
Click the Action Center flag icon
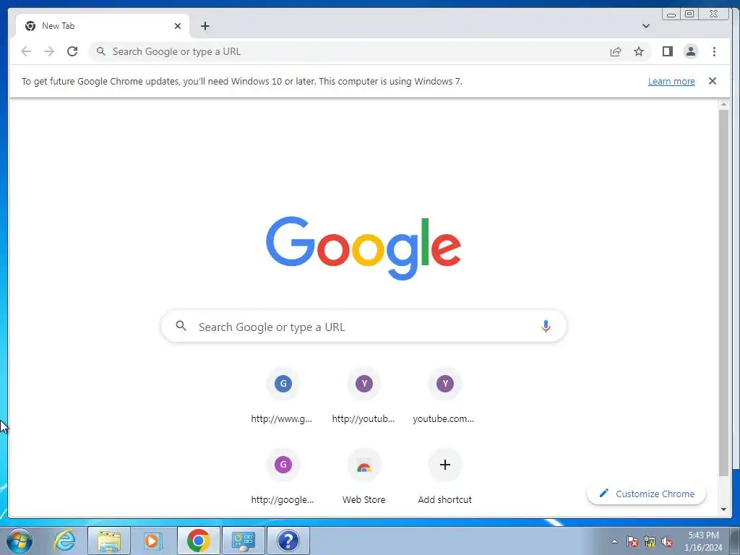tap(632, 541)
